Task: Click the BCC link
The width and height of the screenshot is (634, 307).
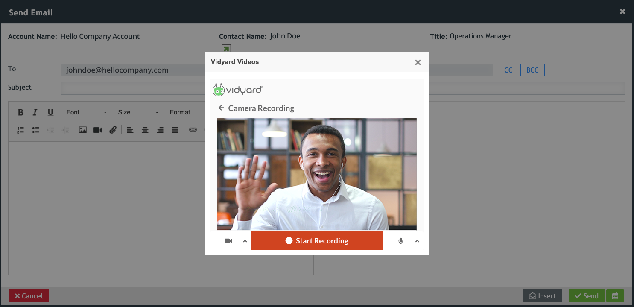Action: click(532, 70)
